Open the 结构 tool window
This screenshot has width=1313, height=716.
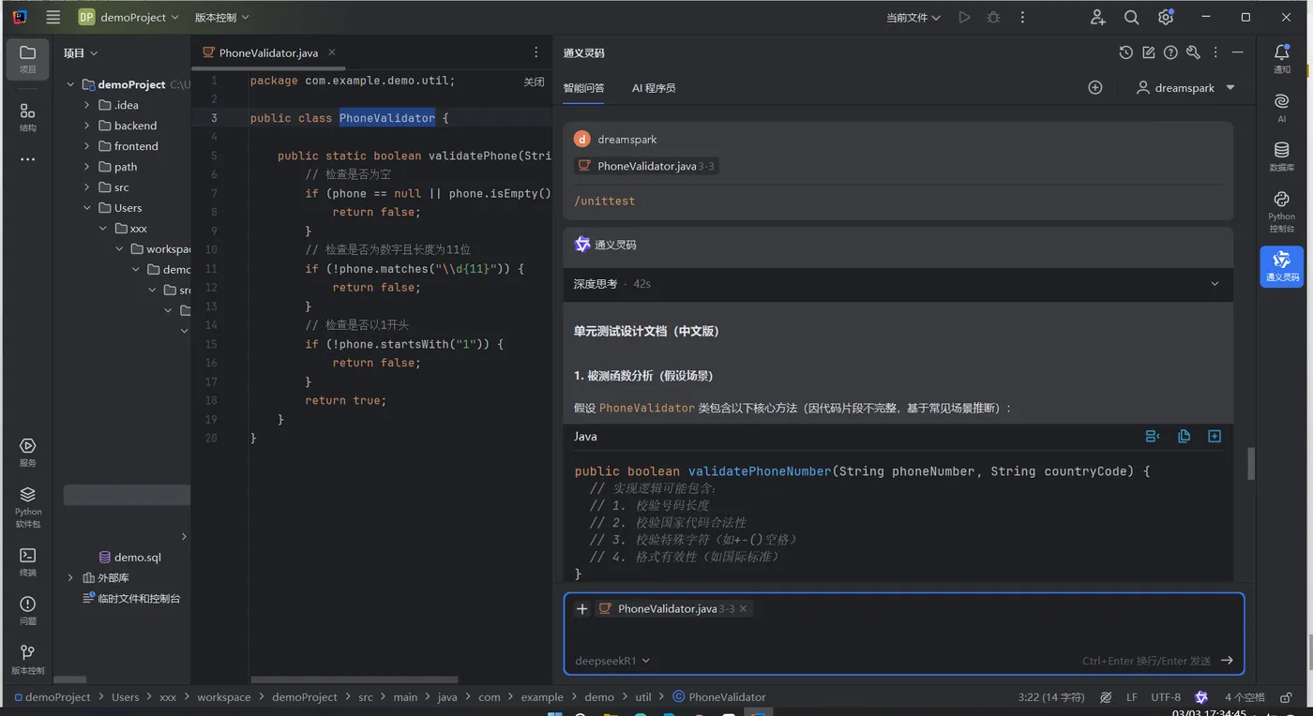pos(28,117)
